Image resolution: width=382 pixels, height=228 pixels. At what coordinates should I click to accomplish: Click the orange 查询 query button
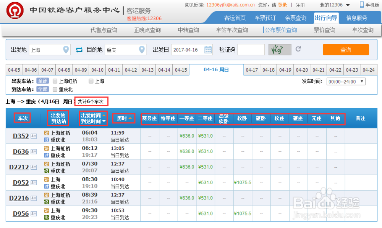tap(345, 50)
